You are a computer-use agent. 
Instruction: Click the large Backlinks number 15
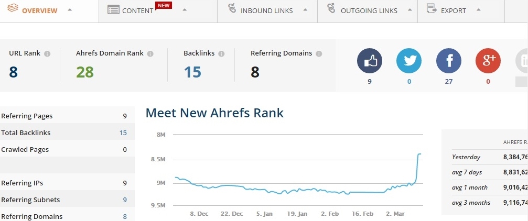click(192, 72)
